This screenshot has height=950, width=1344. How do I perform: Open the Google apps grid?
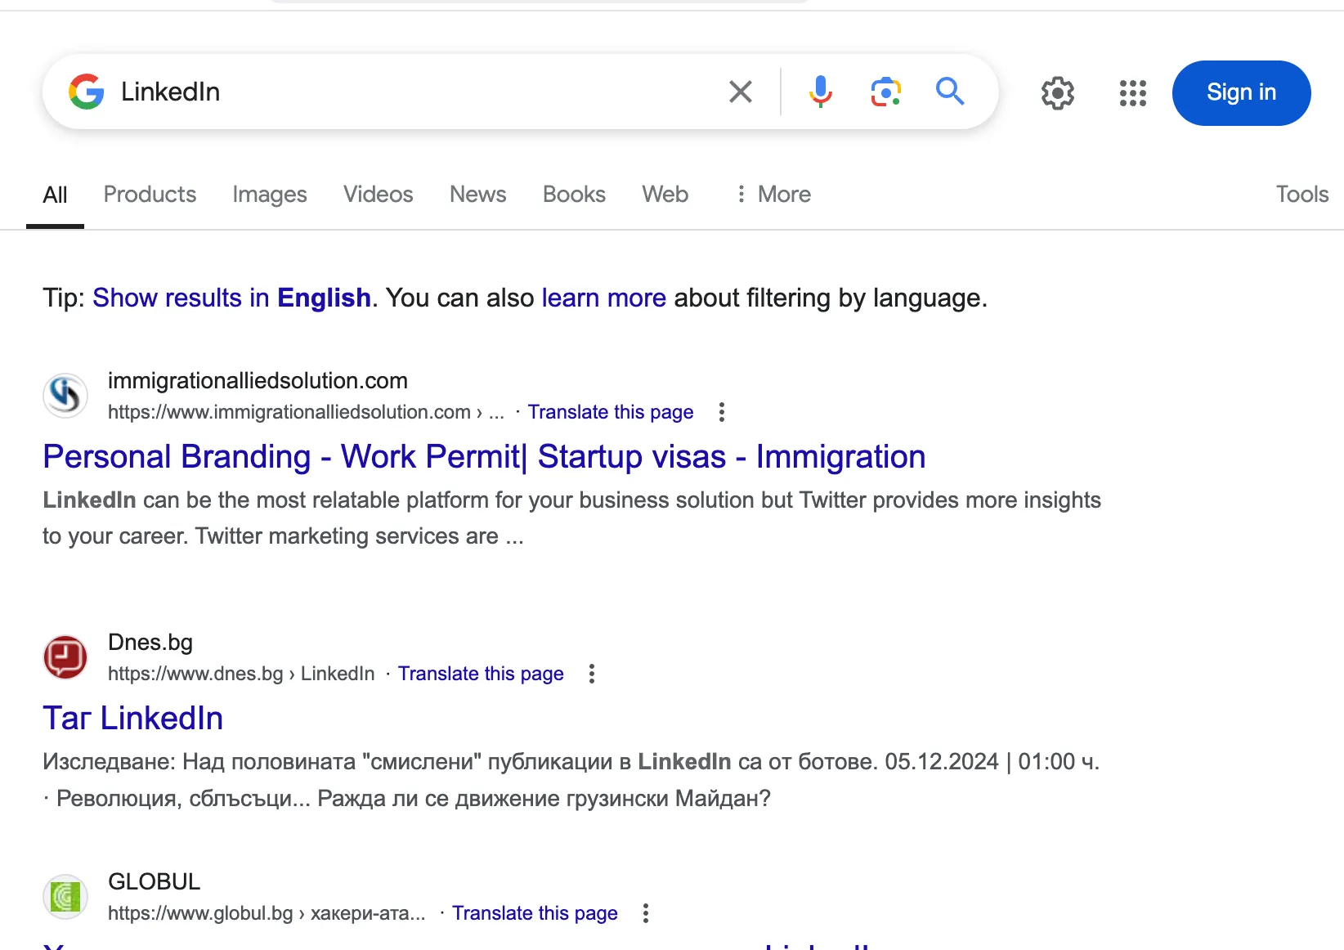coord(1132,93)
